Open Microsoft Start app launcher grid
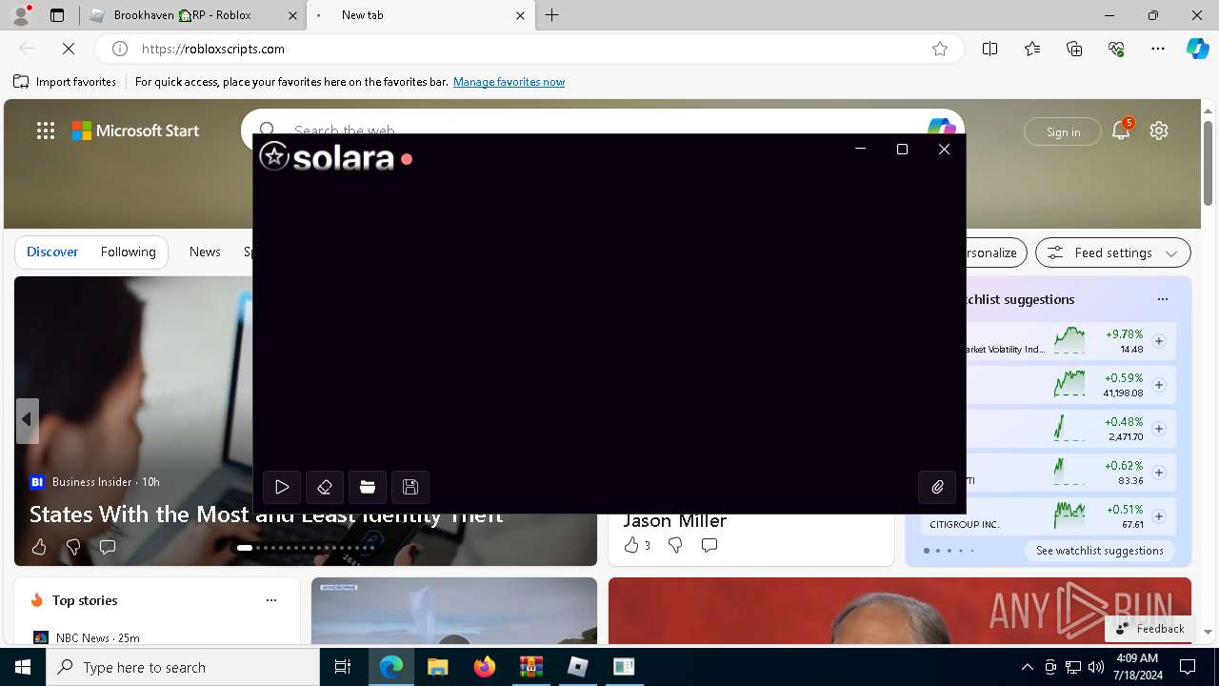 pyautogui.click(x=46, y=131)
